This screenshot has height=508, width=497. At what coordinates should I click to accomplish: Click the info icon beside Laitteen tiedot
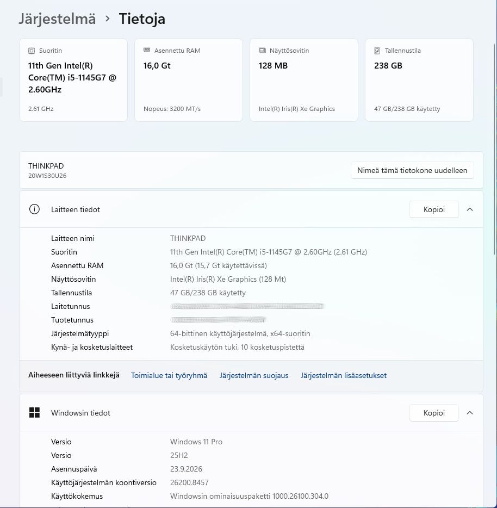pyautogui.click(x=34, y=209)
